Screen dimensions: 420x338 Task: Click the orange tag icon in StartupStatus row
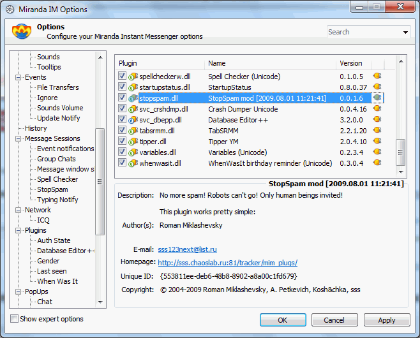[x=377, y=87]
